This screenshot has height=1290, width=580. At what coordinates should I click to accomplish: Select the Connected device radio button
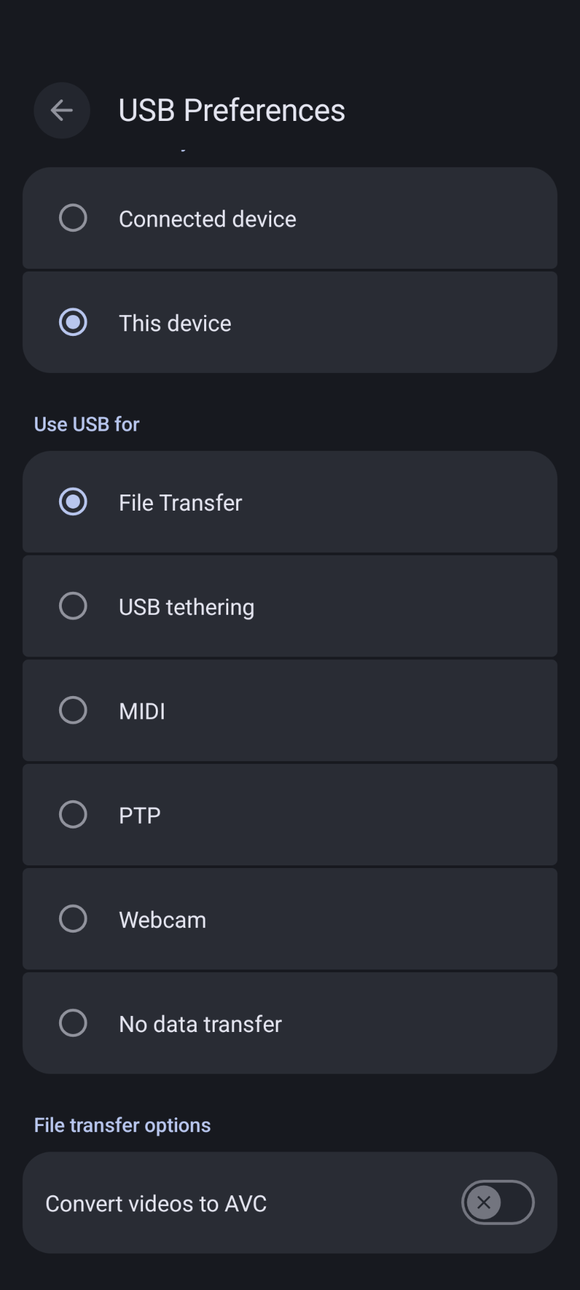73,218
